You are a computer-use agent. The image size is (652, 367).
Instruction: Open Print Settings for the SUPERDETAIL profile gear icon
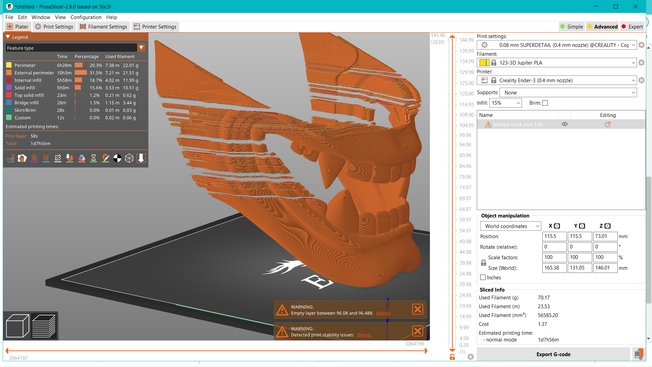[641, 45]
